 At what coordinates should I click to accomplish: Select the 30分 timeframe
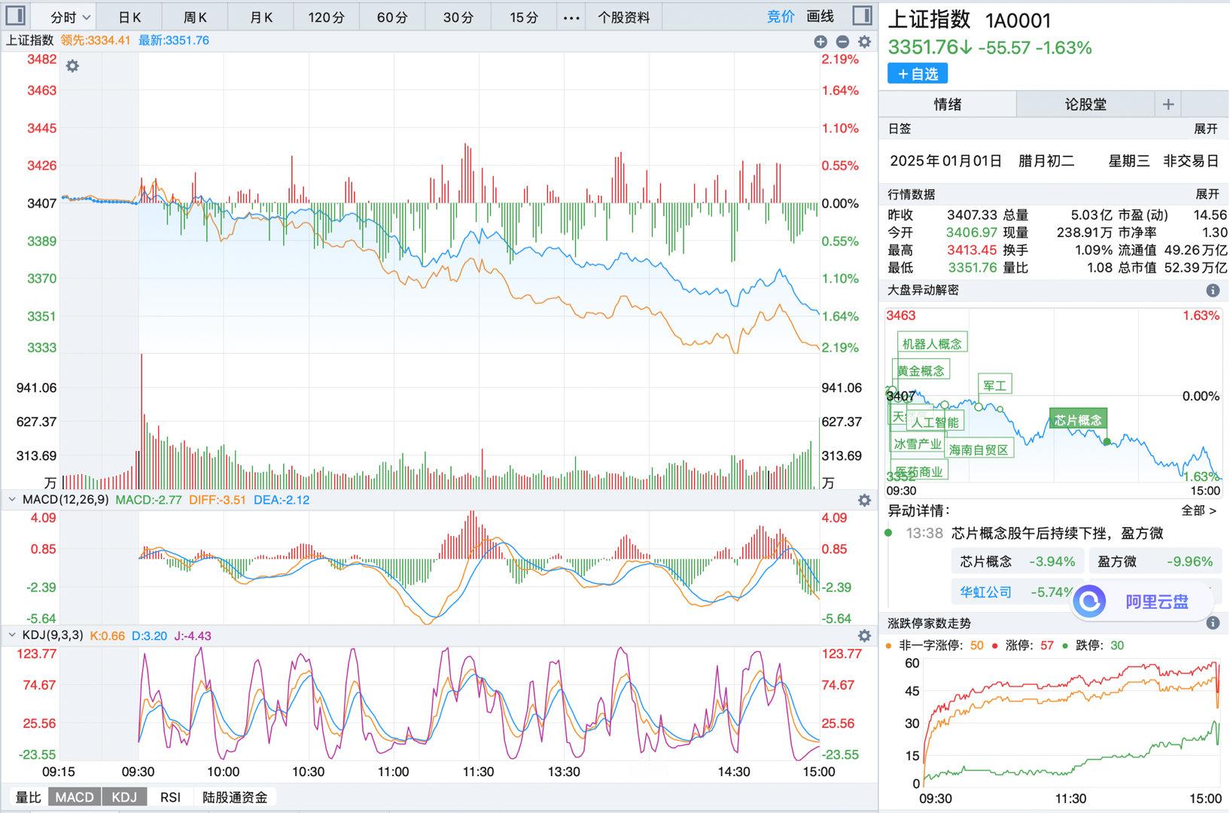(458, 17)
